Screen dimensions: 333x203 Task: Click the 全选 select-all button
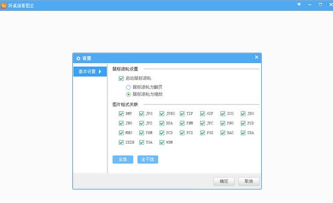click(x=123, y=160)
